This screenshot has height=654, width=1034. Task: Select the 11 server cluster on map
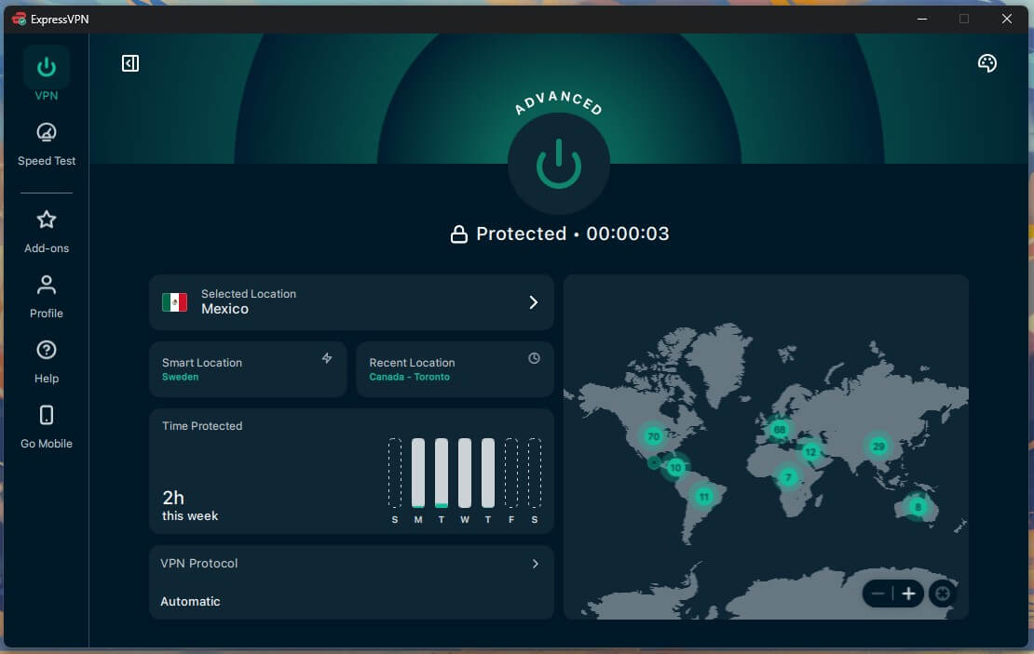coord(704,497)
